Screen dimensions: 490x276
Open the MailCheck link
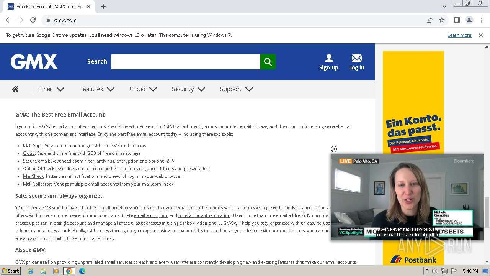[33, 176]
